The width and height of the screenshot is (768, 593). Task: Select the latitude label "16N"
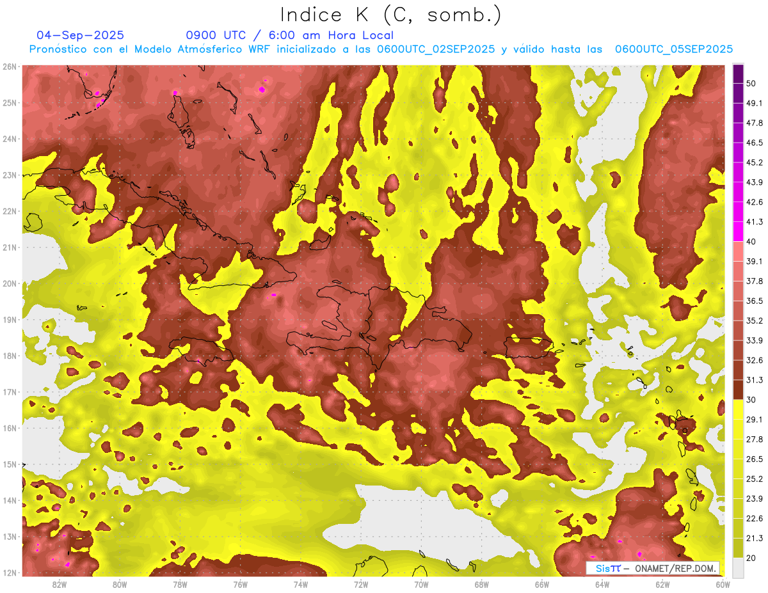[9, 428]
